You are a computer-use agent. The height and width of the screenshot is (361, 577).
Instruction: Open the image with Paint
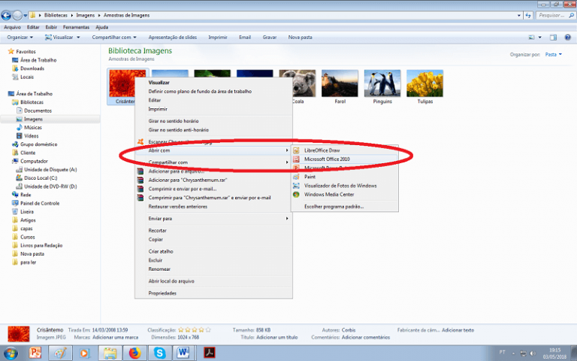click(310, 177)
